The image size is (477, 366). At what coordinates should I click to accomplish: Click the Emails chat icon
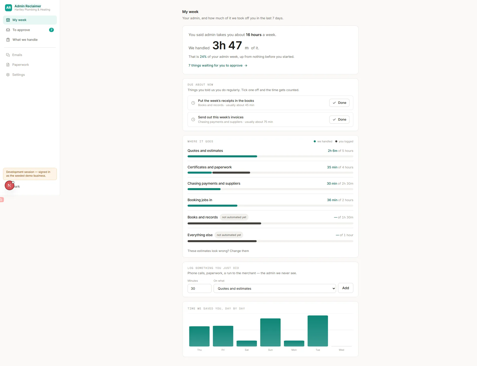click(8, 55)
